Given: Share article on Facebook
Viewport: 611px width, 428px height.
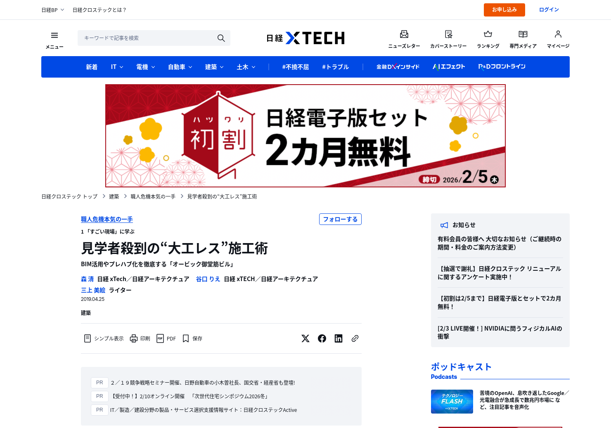Looking at the screenshot, I should tap(322, 338).
